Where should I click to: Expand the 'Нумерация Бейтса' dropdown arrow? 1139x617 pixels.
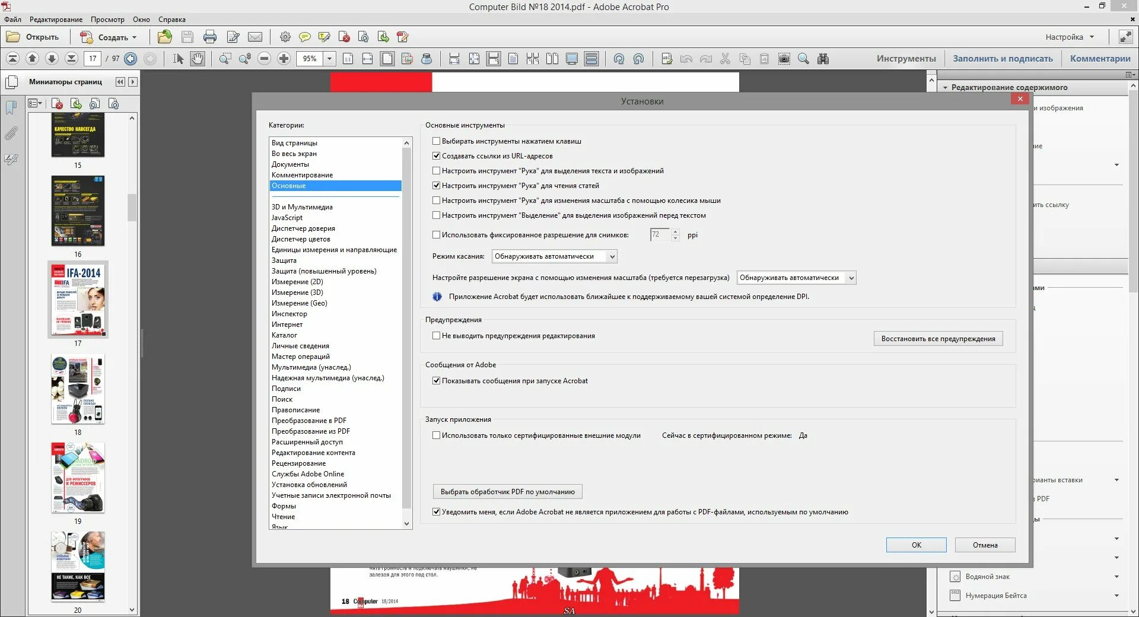click(1116, 596)
